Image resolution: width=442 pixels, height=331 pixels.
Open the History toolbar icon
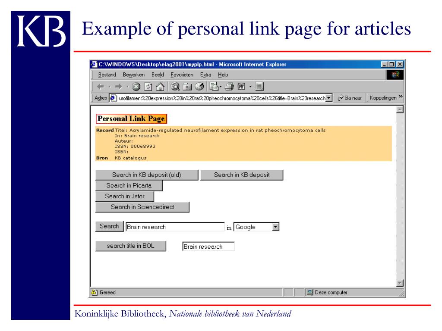pyautogui.click(x=199, y=86)
